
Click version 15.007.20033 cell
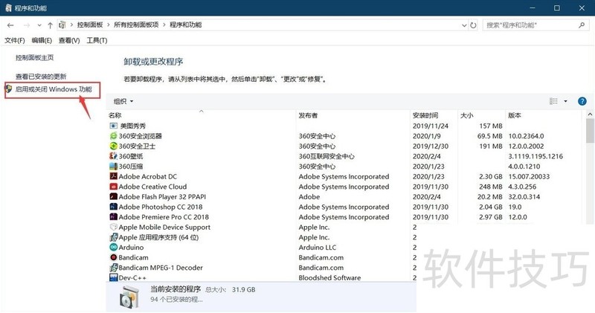(x=529, y=176)
